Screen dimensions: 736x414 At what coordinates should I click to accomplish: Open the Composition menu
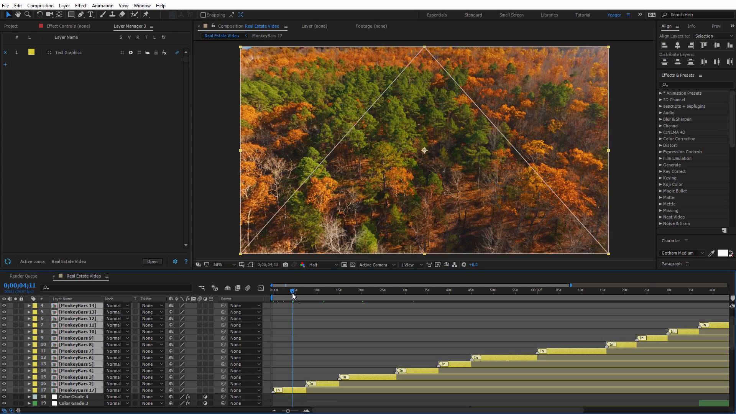(40, 5)
